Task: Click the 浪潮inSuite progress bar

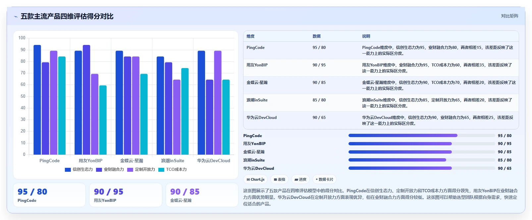Action: tap(422, 160)
